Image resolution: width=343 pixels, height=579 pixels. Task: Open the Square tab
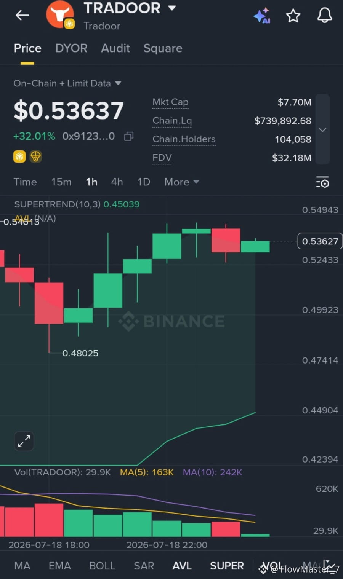coord(163,48)
